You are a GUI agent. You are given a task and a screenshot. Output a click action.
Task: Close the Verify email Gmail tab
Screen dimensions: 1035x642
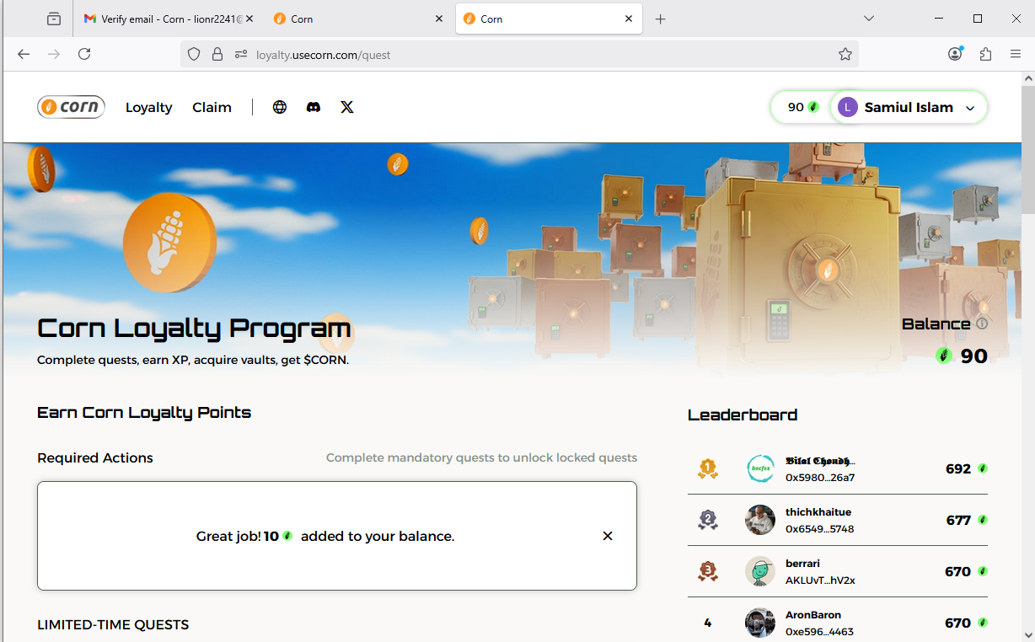[249, 19]
